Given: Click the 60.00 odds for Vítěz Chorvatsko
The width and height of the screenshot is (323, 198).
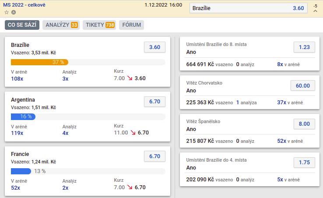Looking at the screenshot, I should [302, 86].
